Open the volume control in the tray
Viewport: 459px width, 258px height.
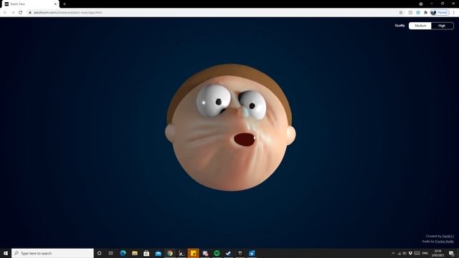[x=404, y=253]
